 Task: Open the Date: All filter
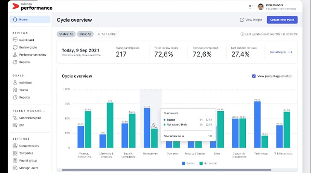click(85, 34)
